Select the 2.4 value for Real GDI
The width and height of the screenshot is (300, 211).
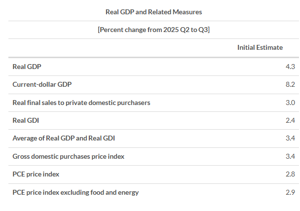tap(290, 120)
